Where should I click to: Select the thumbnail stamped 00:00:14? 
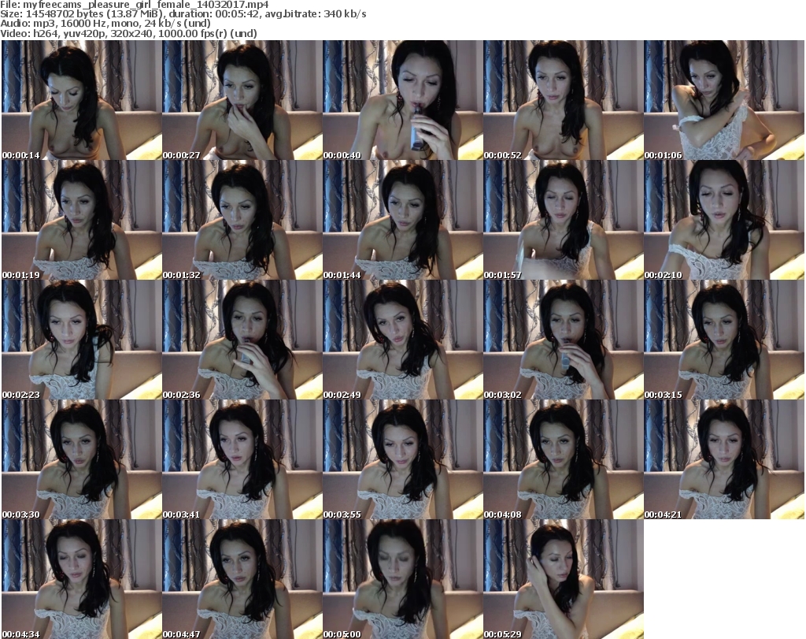[82, 100]
